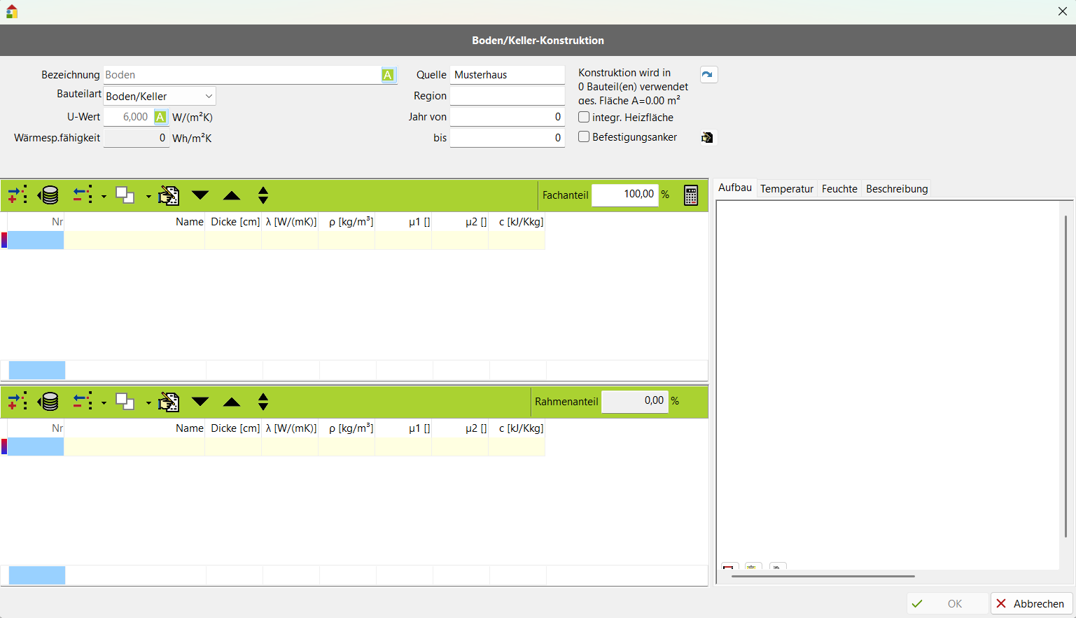Screen dimensions: 1076x618
Task: Click the U-Wert value 6,000
Action: [x=128, y=117]
